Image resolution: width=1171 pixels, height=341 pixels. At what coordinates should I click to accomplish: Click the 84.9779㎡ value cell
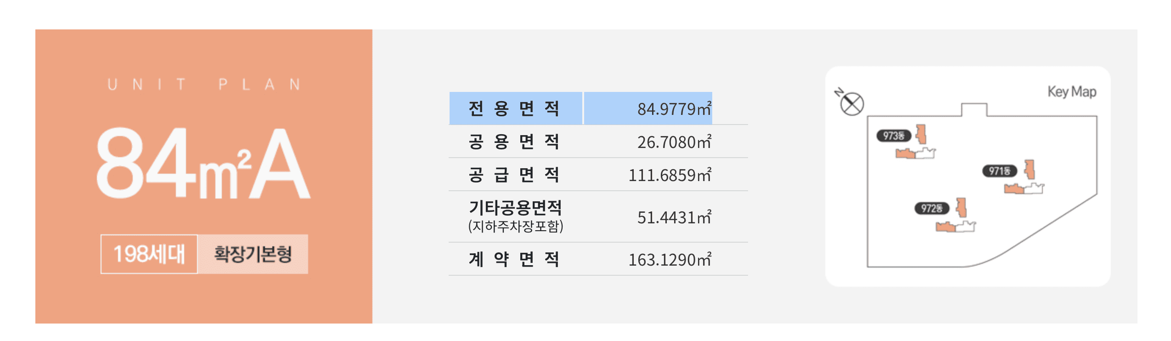(674, 109)
